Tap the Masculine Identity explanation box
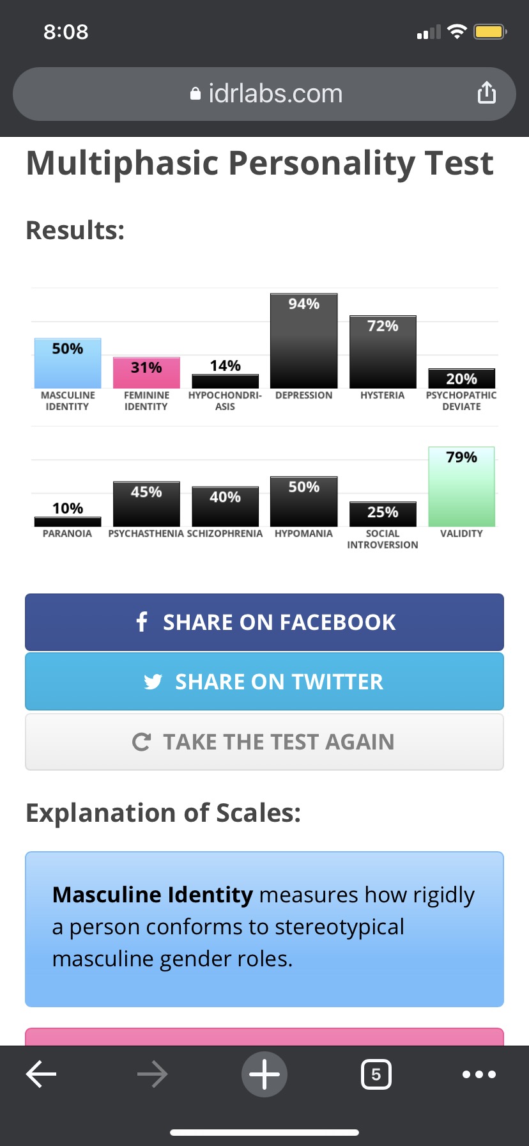The image size is (529, 1146). coord(264,929)
